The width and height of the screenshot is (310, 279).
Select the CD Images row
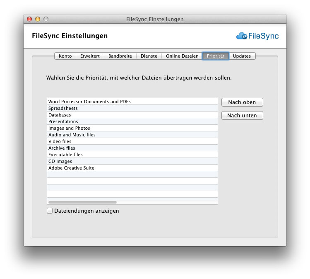coord(132,161)
